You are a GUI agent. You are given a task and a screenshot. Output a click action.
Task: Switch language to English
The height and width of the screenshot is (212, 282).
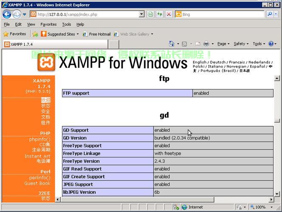[200, 62]
